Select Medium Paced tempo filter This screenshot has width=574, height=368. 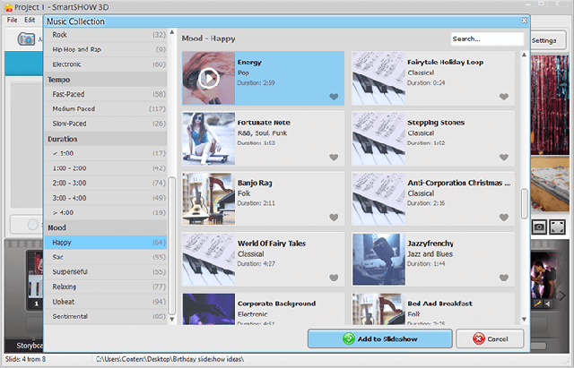(x=106, y=109)
